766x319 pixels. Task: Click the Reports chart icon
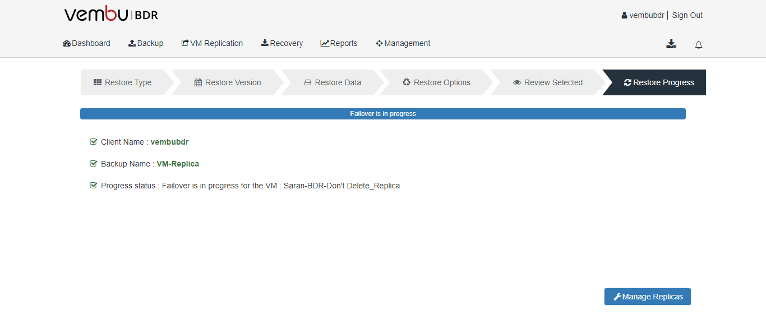click(x=325, y=43)
